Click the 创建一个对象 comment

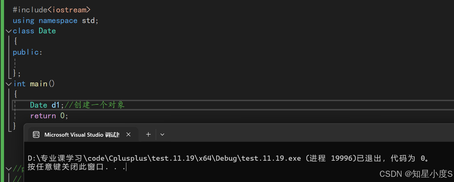point(99,105)
